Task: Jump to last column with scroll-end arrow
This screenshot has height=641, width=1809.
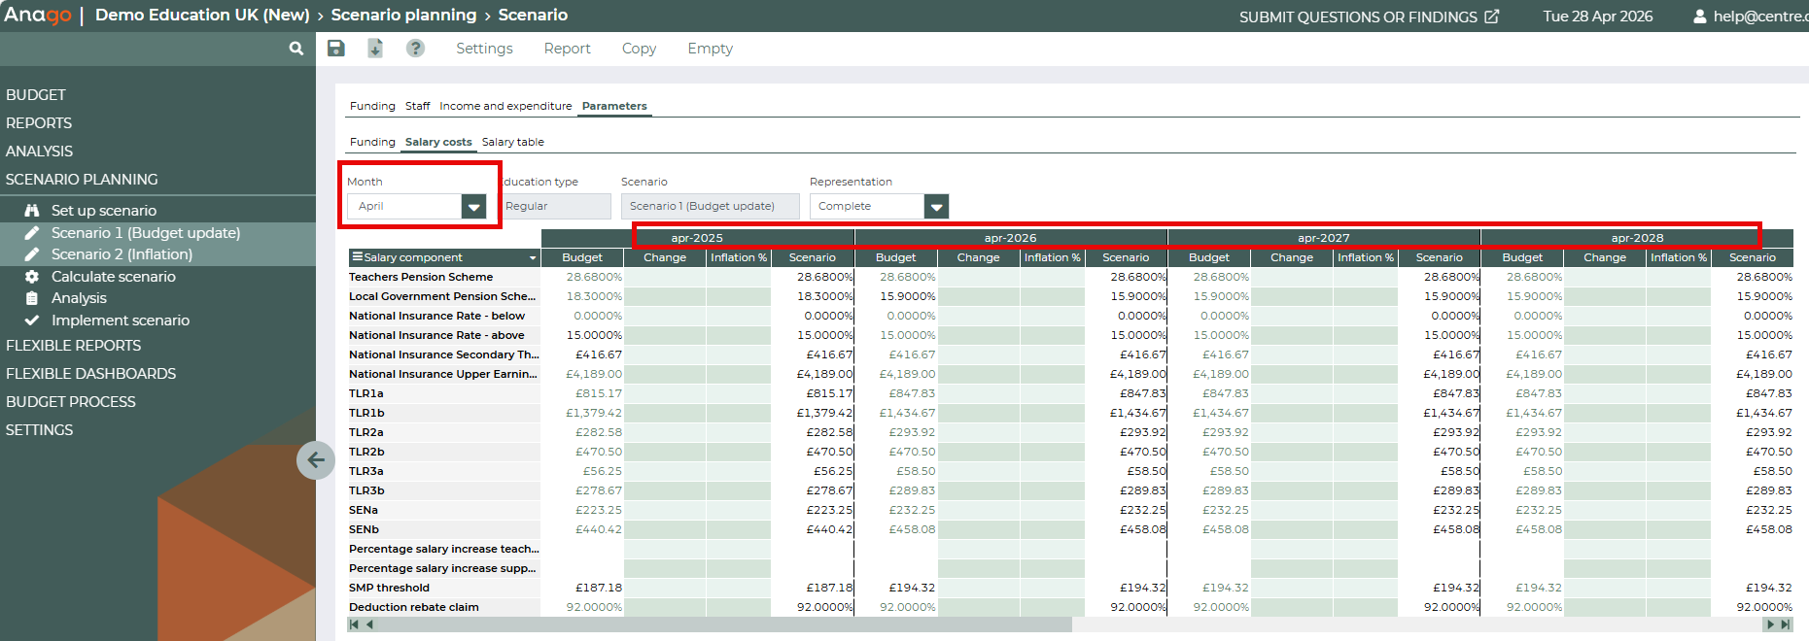Action: coord(1785,624)
